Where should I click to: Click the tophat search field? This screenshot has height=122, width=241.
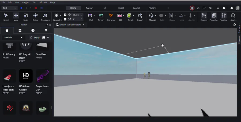click(37, 38)
